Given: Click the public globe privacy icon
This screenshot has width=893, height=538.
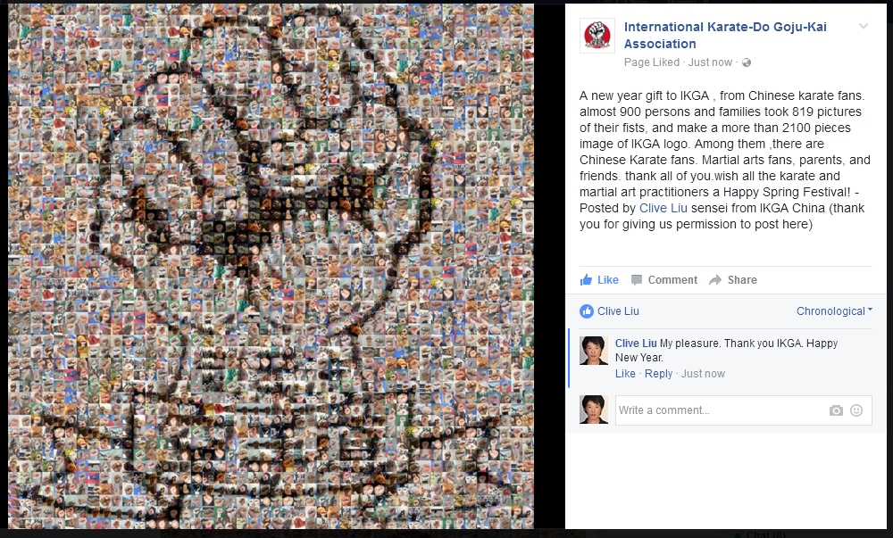Looking at the screenshot, I should pyautogui.click(x=746, y=62).
